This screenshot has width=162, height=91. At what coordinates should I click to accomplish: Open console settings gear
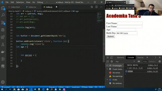[x=160, y=61]
